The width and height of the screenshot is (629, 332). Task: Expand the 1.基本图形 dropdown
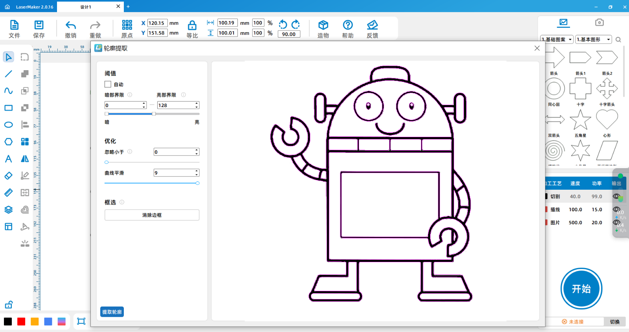click(594, 40)
